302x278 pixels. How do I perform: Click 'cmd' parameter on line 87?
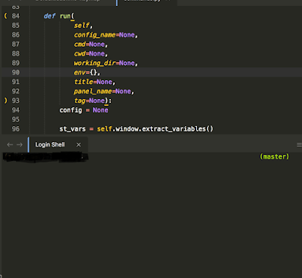(x=80, y=45)
